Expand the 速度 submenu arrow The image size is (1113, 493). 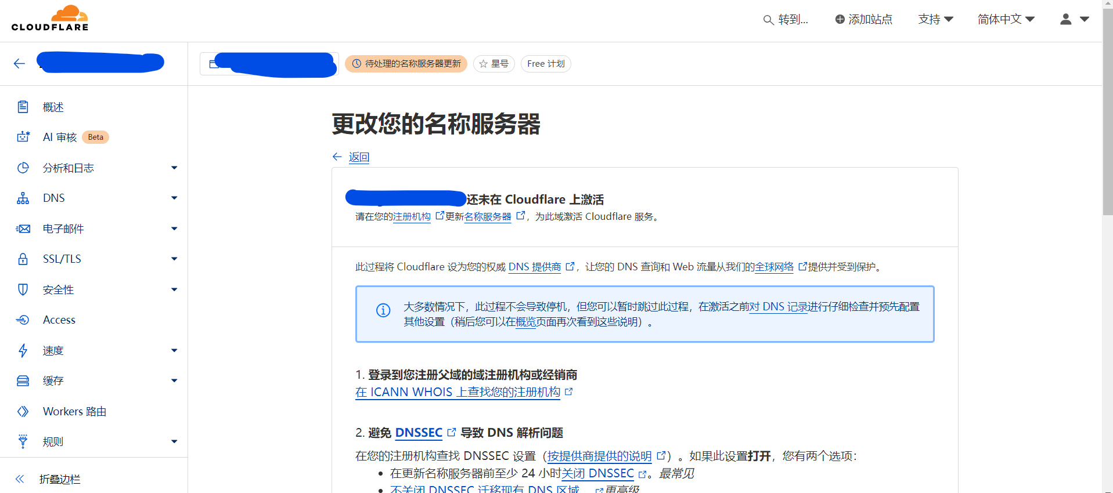(x=174, y=350)
